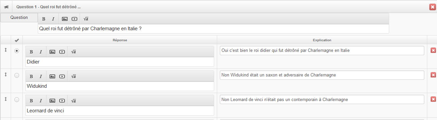
Task: Insert math formula in question editor
Action: coord(86,19)
